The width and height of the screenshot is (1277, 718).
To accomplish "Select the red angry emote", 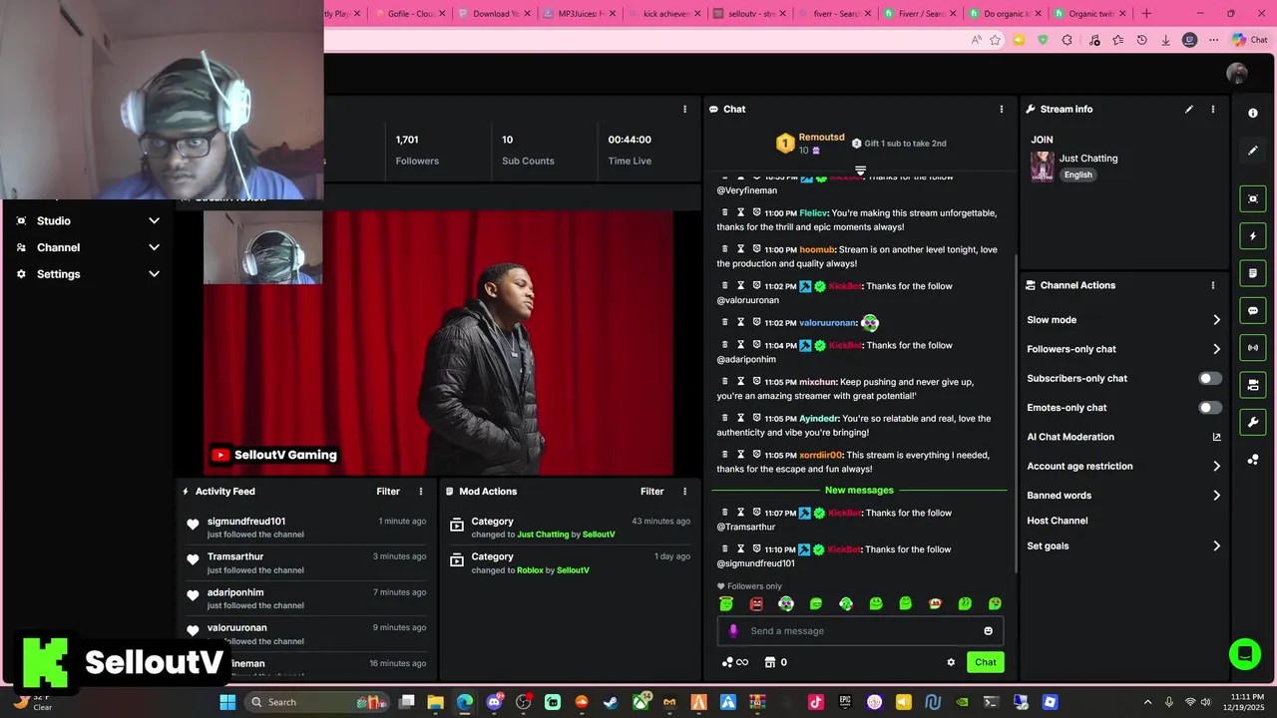I will pyautogui.click(x=756, y=603).
